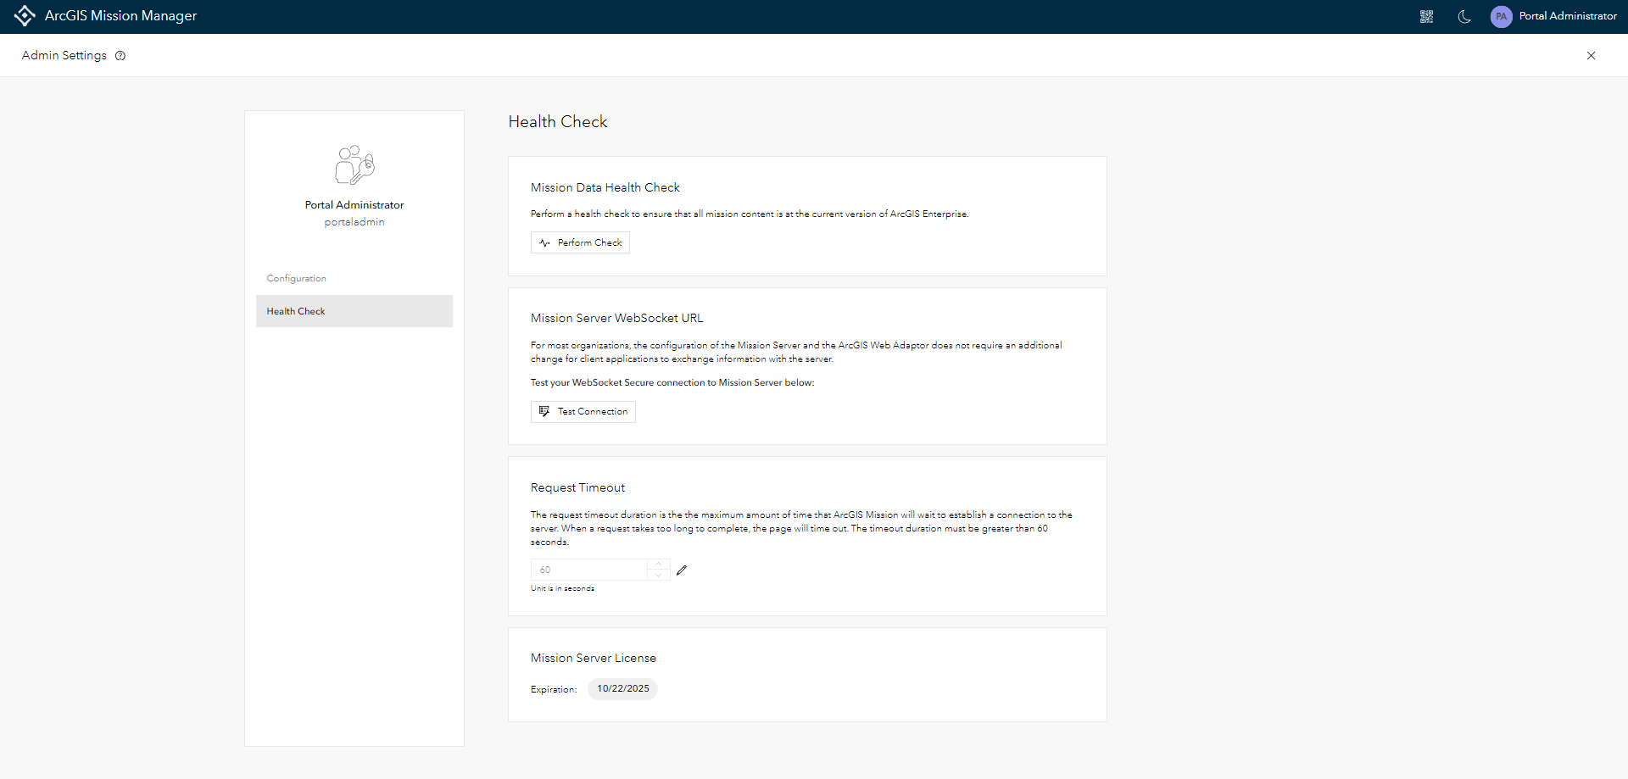Click the ArcGIS Mission Manager title text
The width and height of the screenshot is (1628, 779).
120,16
